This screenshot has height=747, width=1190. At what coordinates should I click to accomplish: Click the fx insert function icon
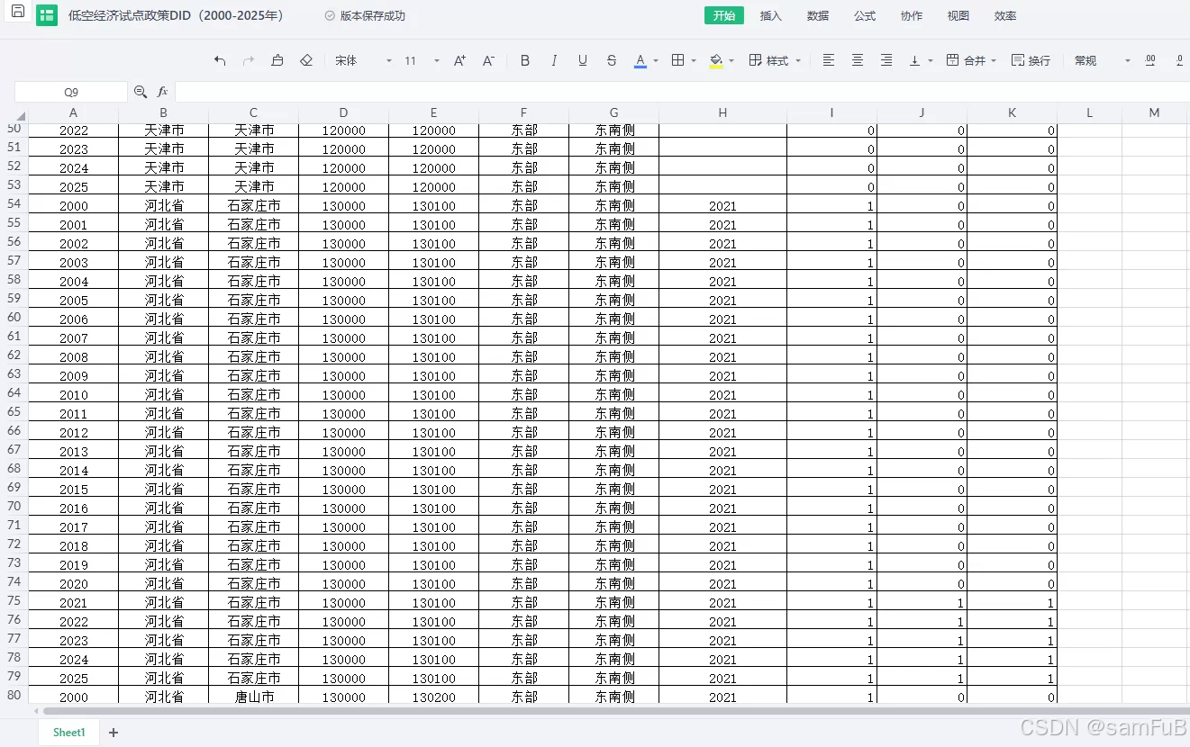163,92
